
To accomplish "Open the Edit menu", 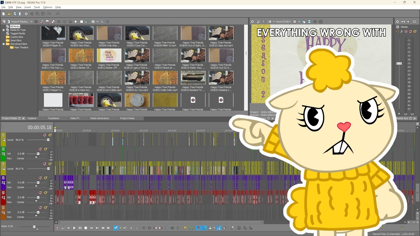I will click(x=11, y=7).
